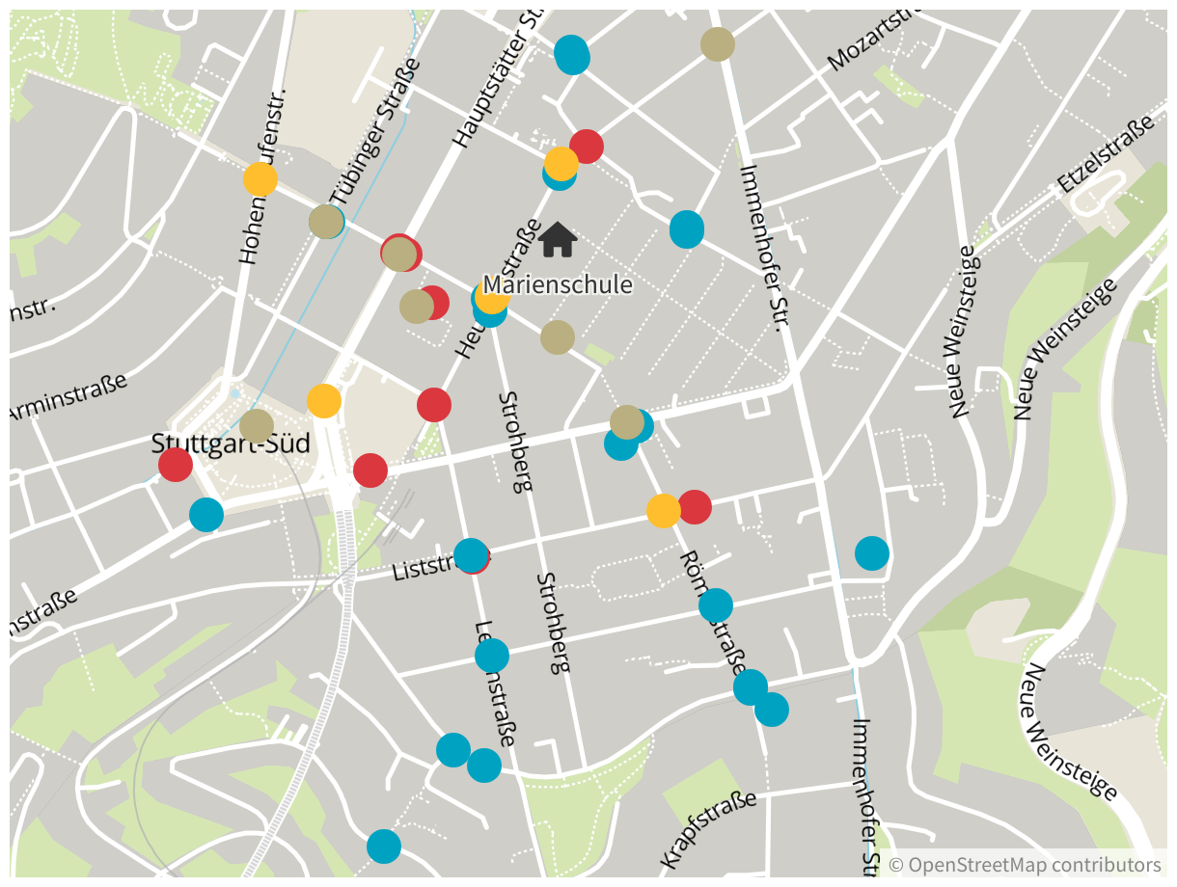Click the tan marker southeast of Marienschule label
Image resolution: width=1177 pixels, height=887 pixels.
click(x=558, y=337)
